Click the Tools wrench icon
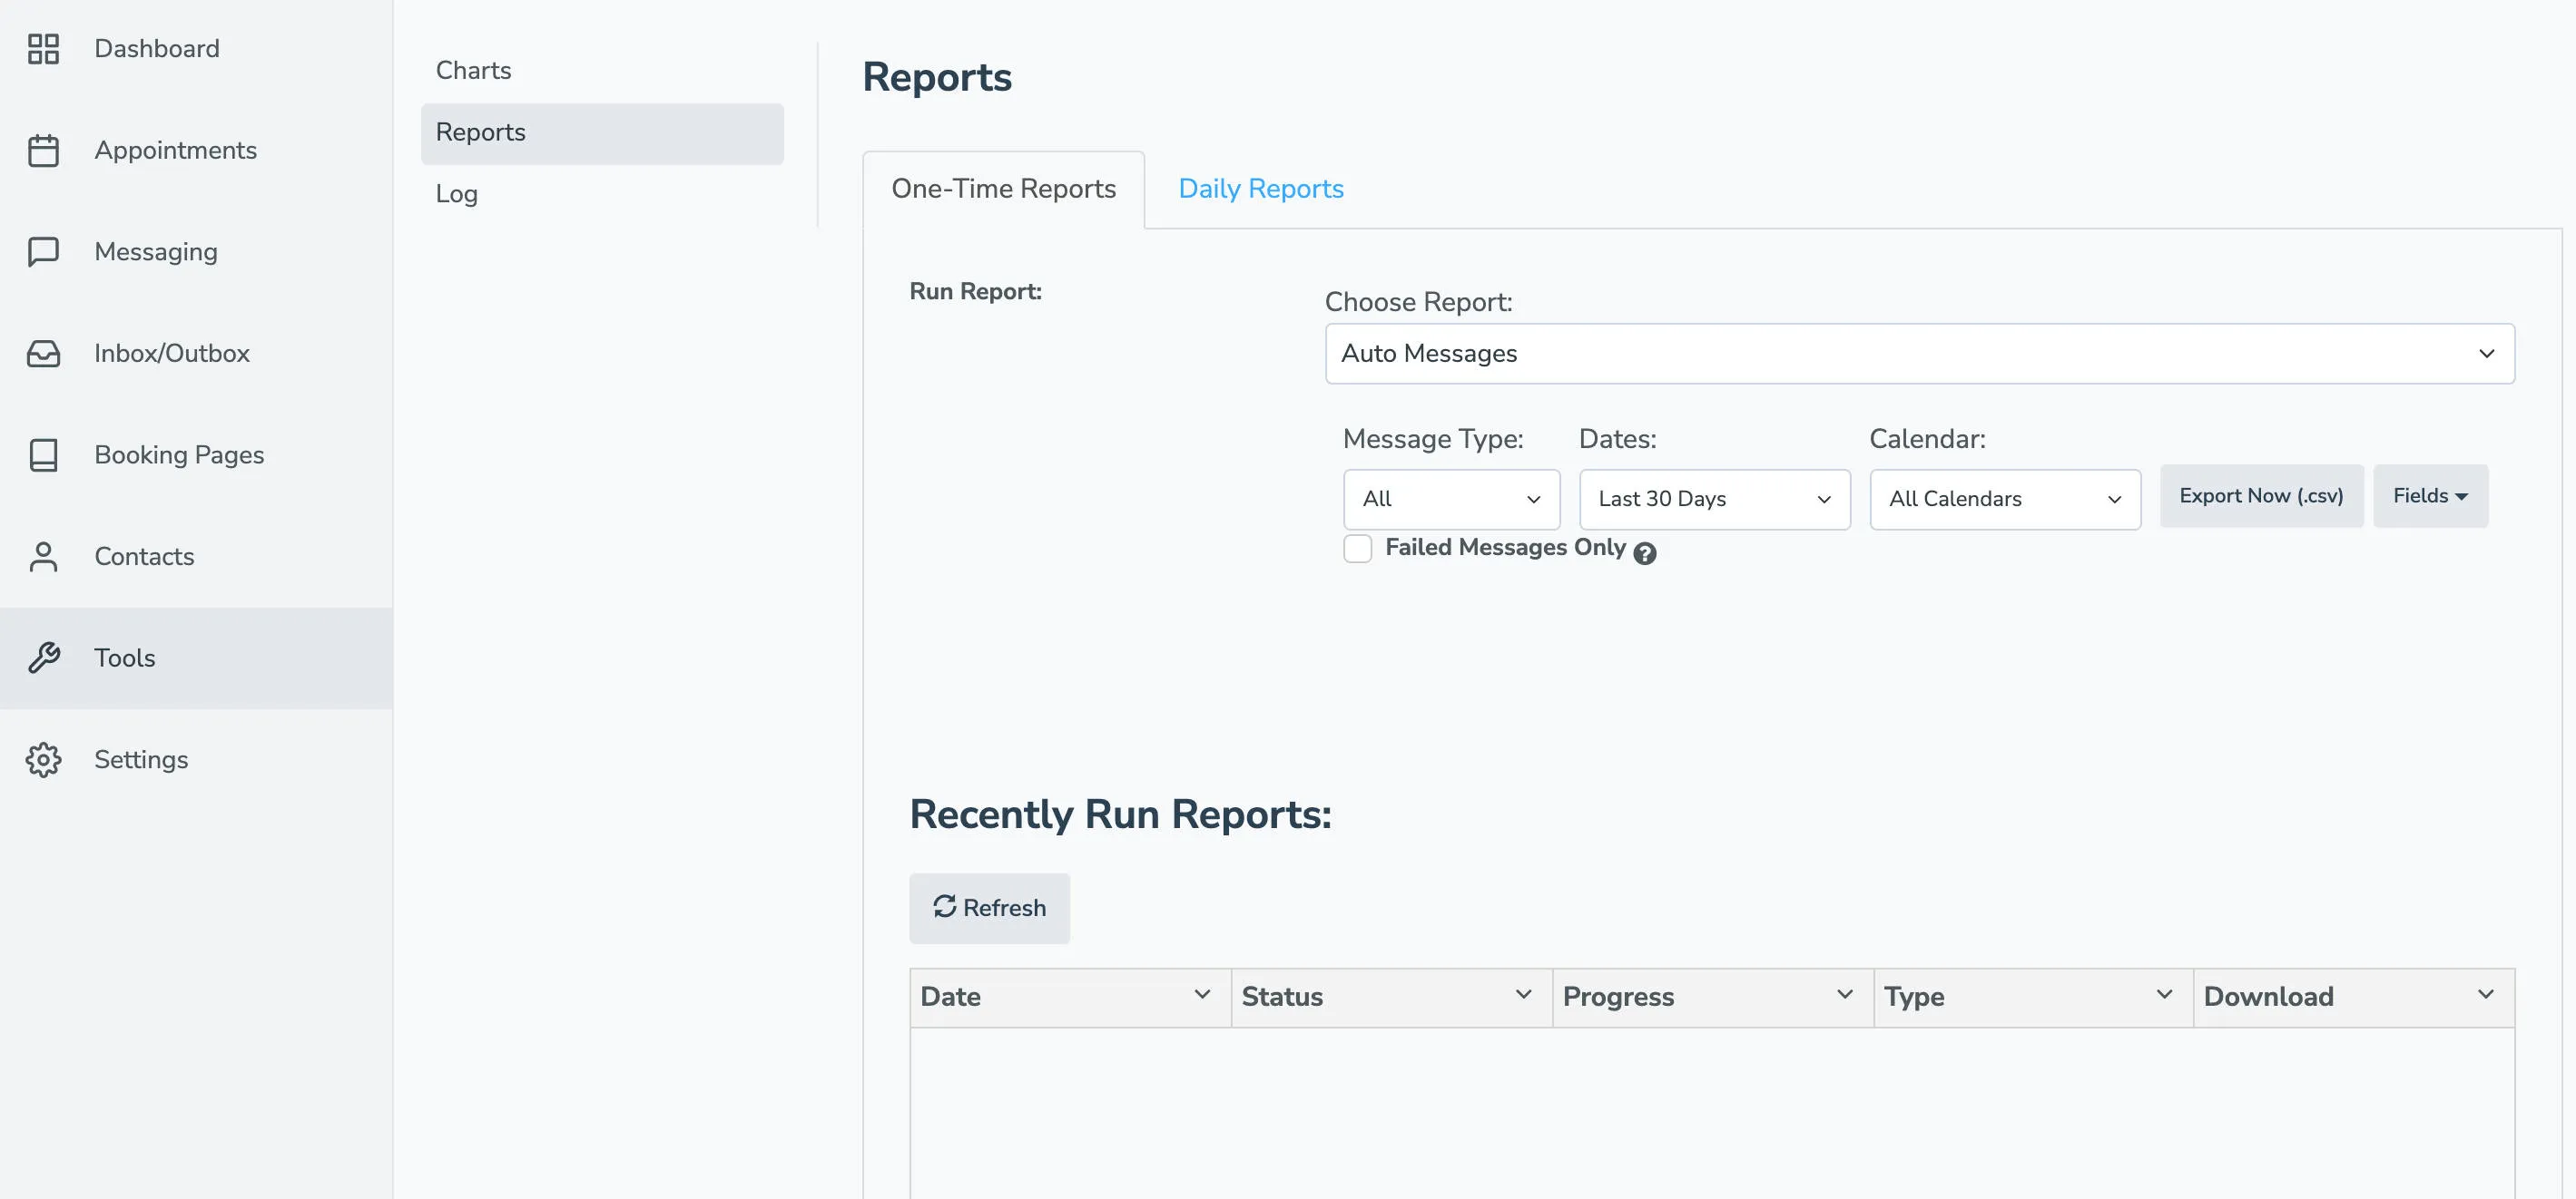The image size is (2576, 1199). point(43,658)
